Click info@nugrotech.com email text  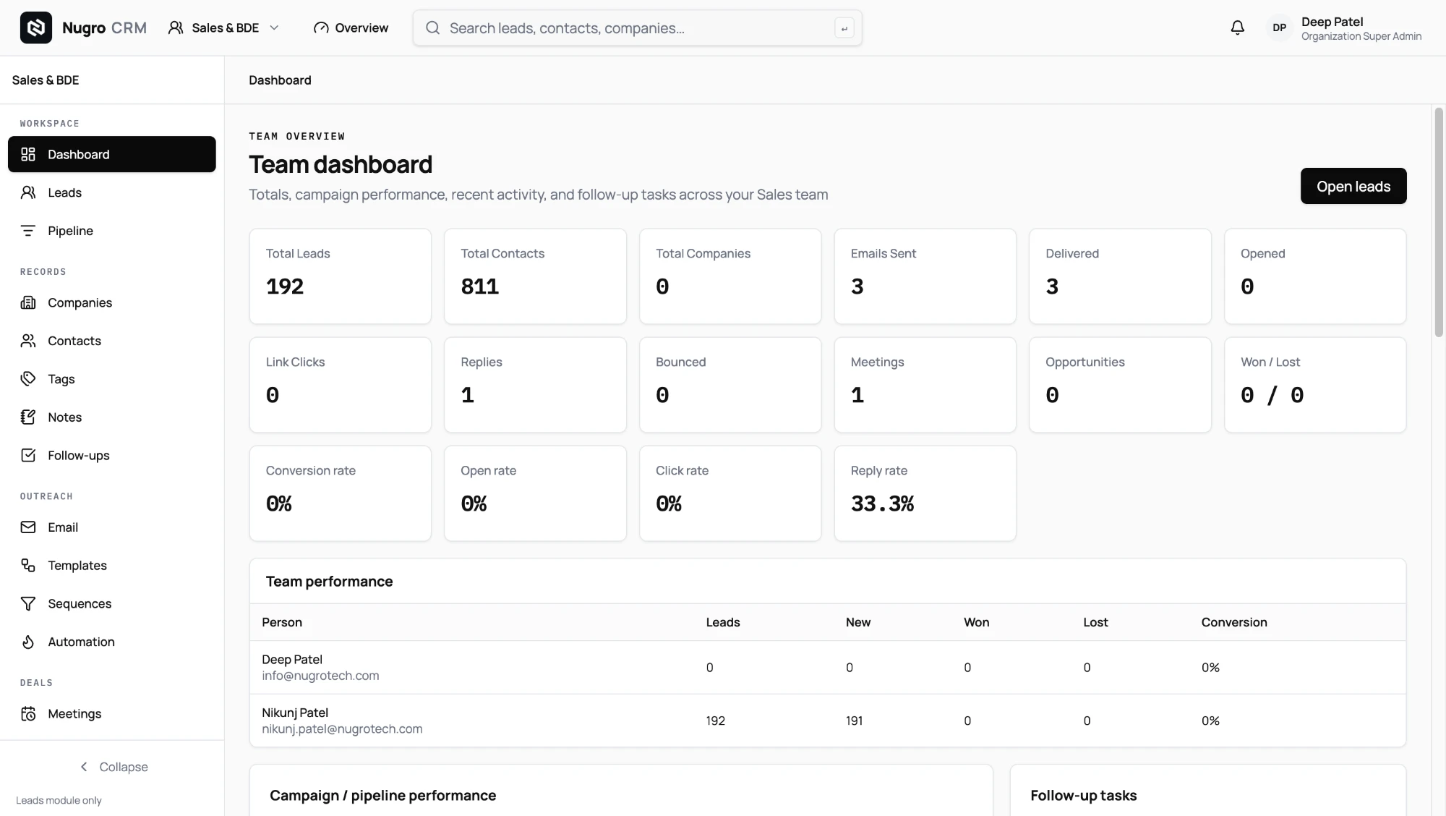click(320, 676)
